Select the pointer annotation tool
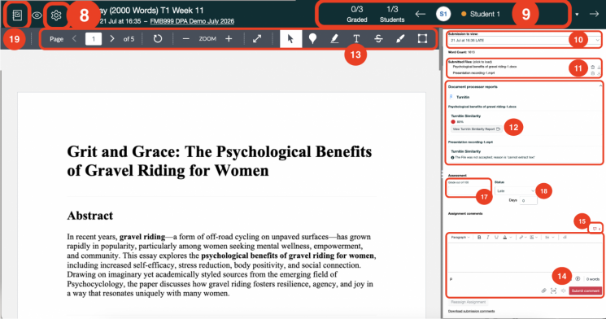This screenshot has height=319, width=606. 290,39
